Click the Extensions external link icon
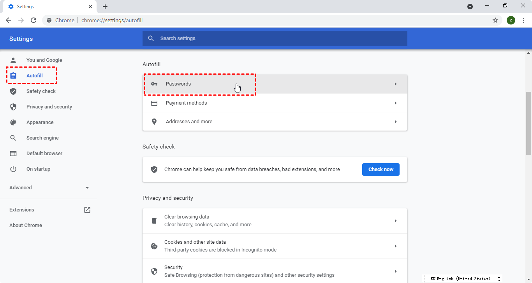 87,210
